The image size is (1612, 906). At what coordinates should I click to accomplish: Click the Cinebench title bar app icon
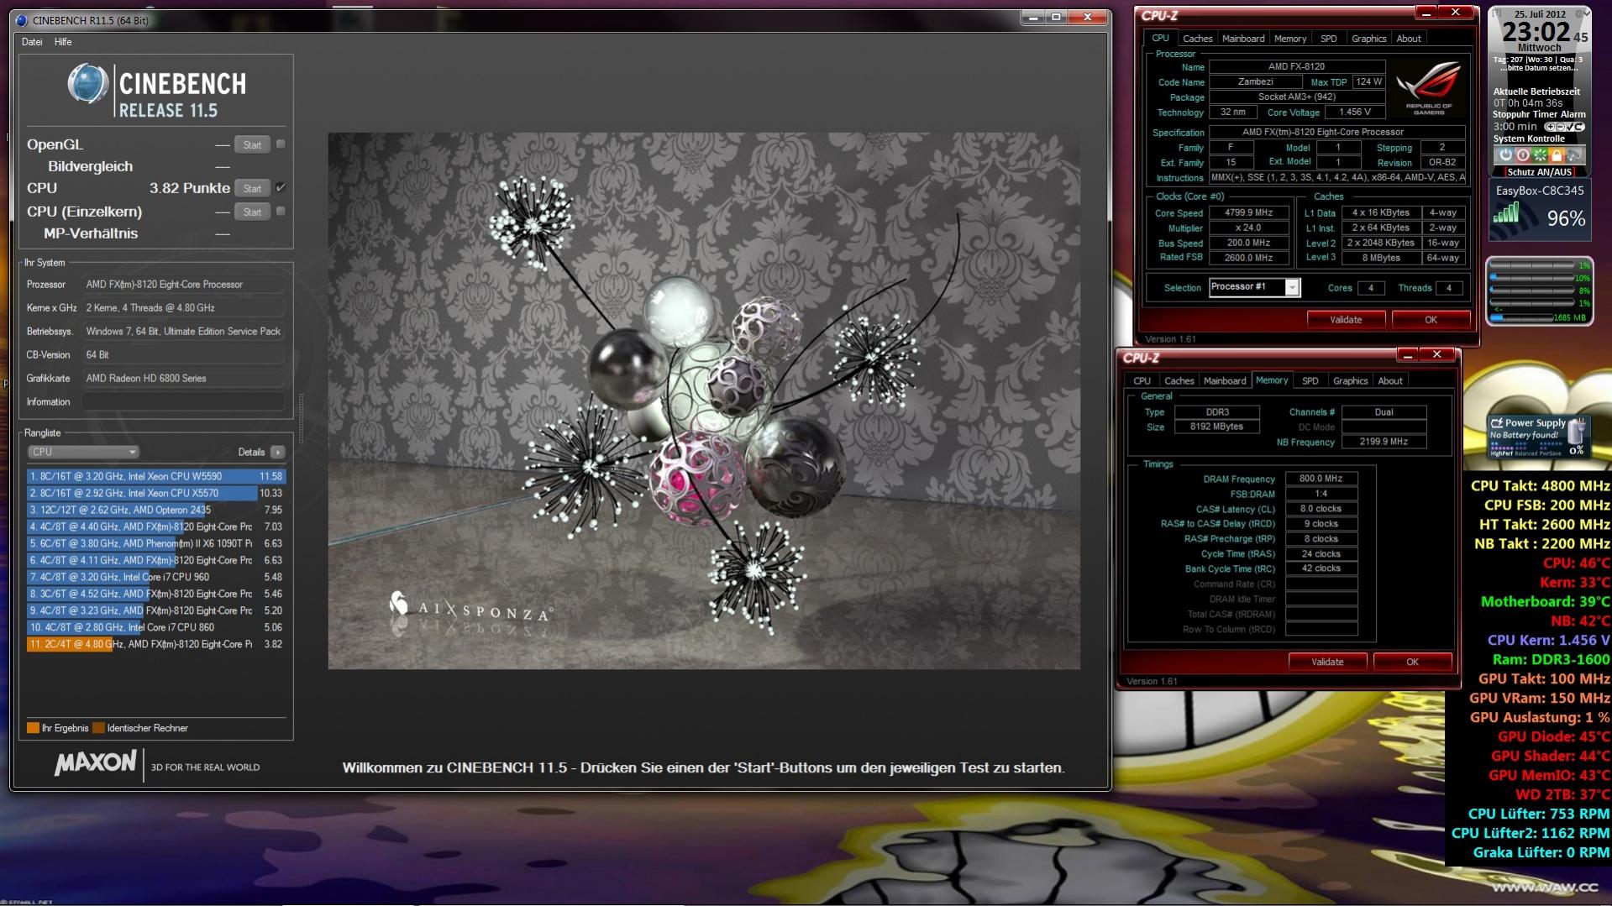(x=22, y=20)
